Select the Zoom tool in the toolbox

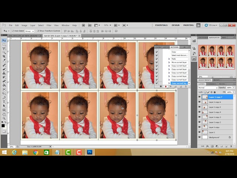coord(4,118)
